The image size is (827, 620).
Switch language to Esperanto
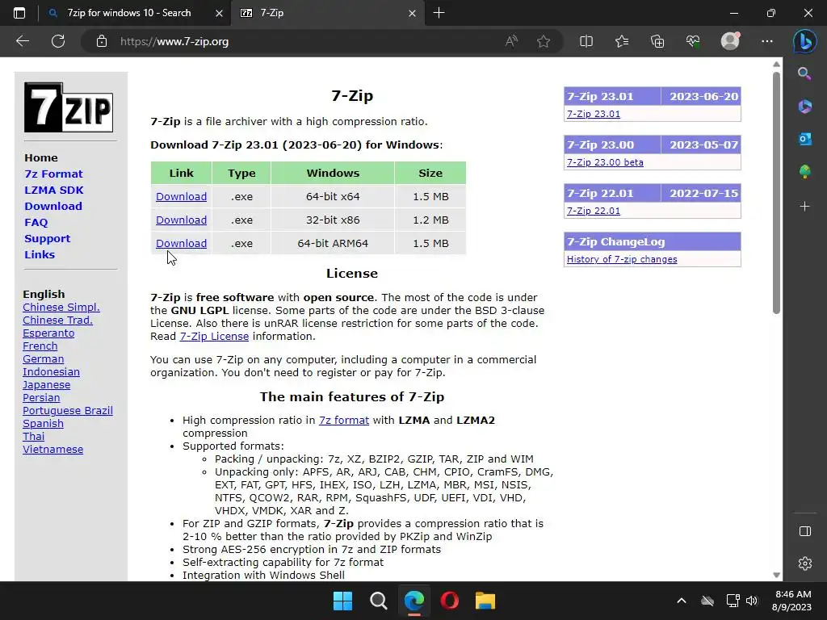tap(48, 333)
